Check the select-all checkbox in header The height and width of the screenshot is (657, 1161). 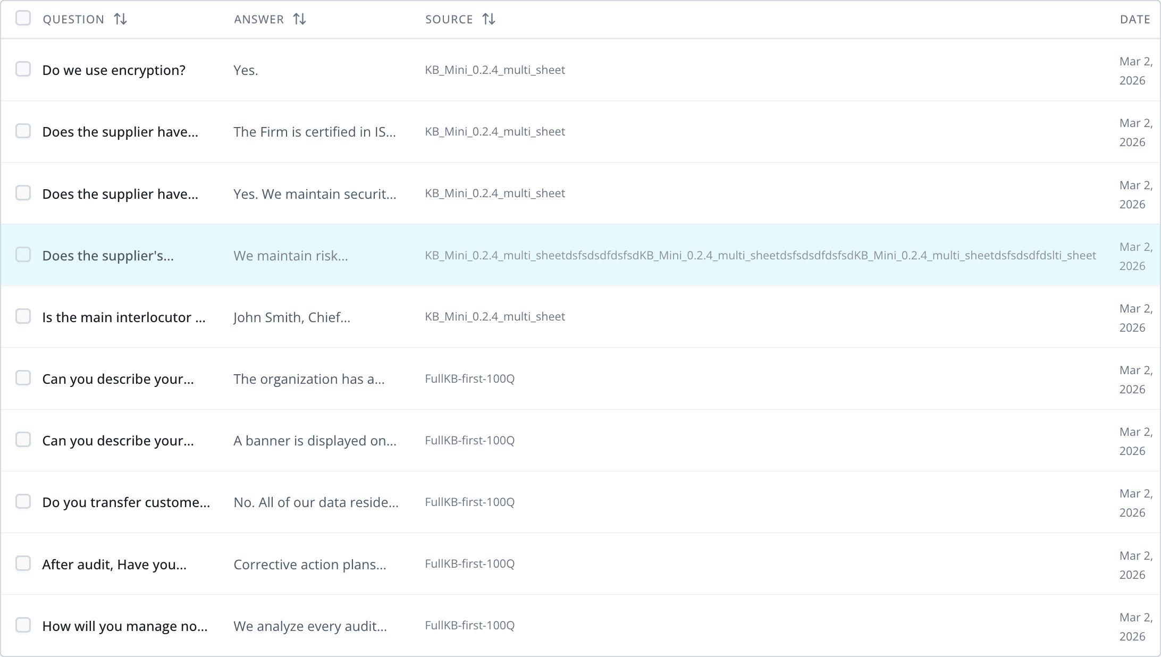click(x=23, y=18)
